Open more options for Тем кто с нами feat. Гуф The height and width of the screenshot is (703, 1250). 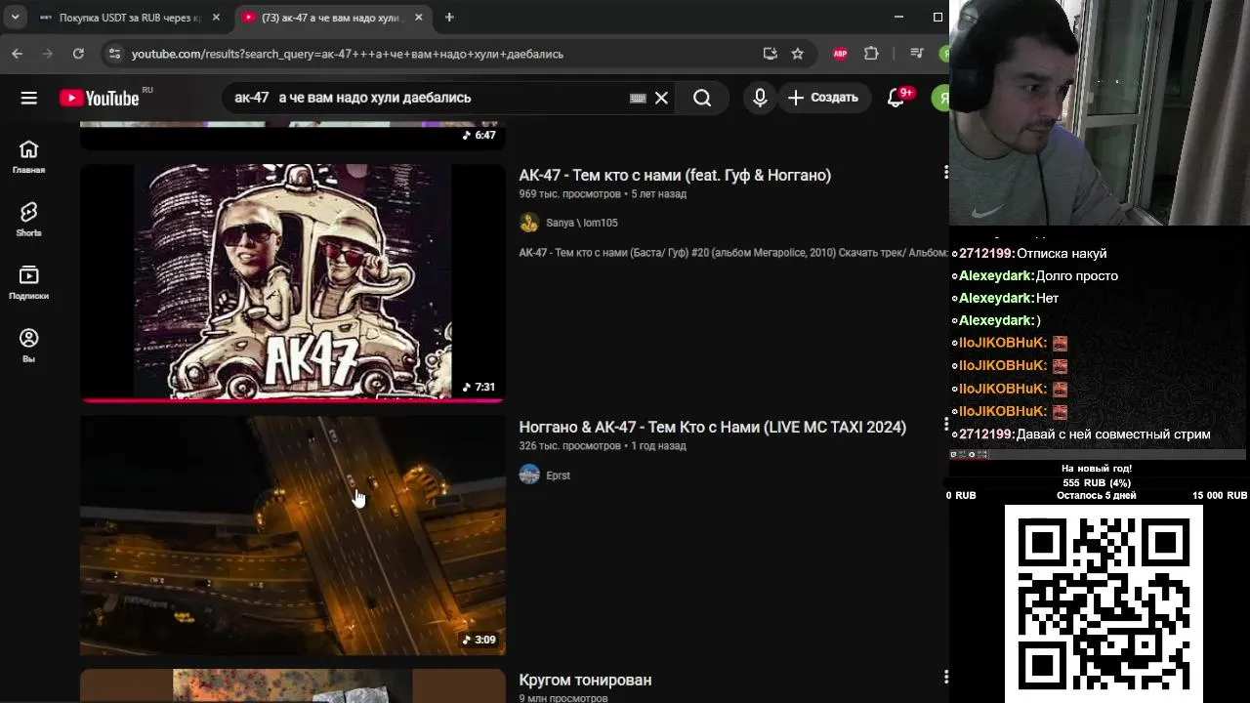click(x=944, y=173)
